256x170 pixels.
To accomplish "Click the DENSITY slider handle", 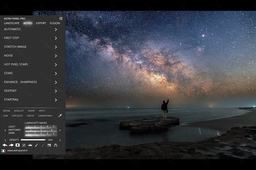I will click(46, 140).
